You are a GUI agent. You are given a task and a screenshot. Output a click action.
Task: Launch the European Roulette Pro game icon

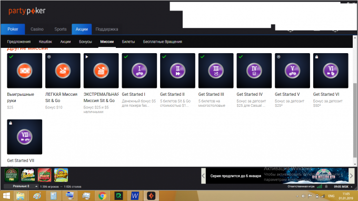pos(12,175)
